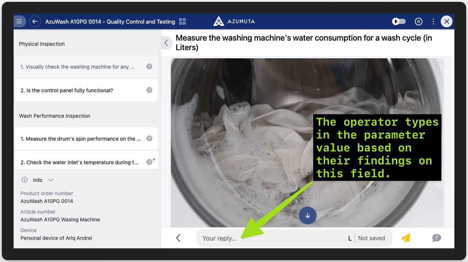
Task: Open 'Visually check the washing machine' step
Action: tap(77, 67)
